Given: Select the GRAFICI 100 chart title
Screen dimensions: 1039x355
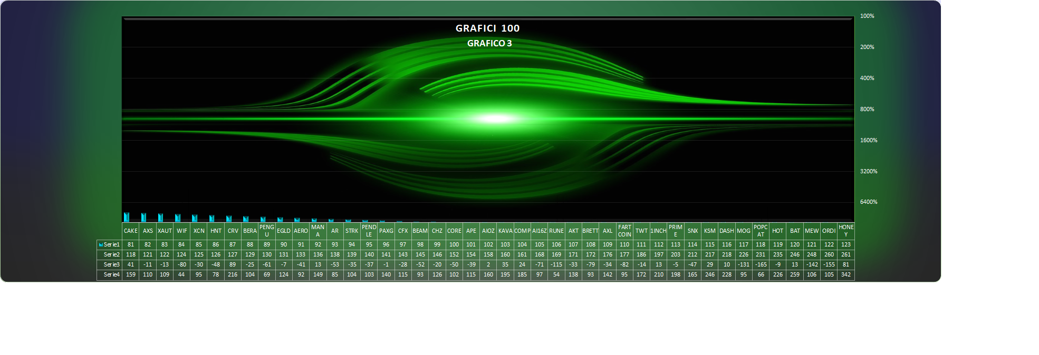Looking at the screenshot, I should pyautogui.click(x=487, y=28).
